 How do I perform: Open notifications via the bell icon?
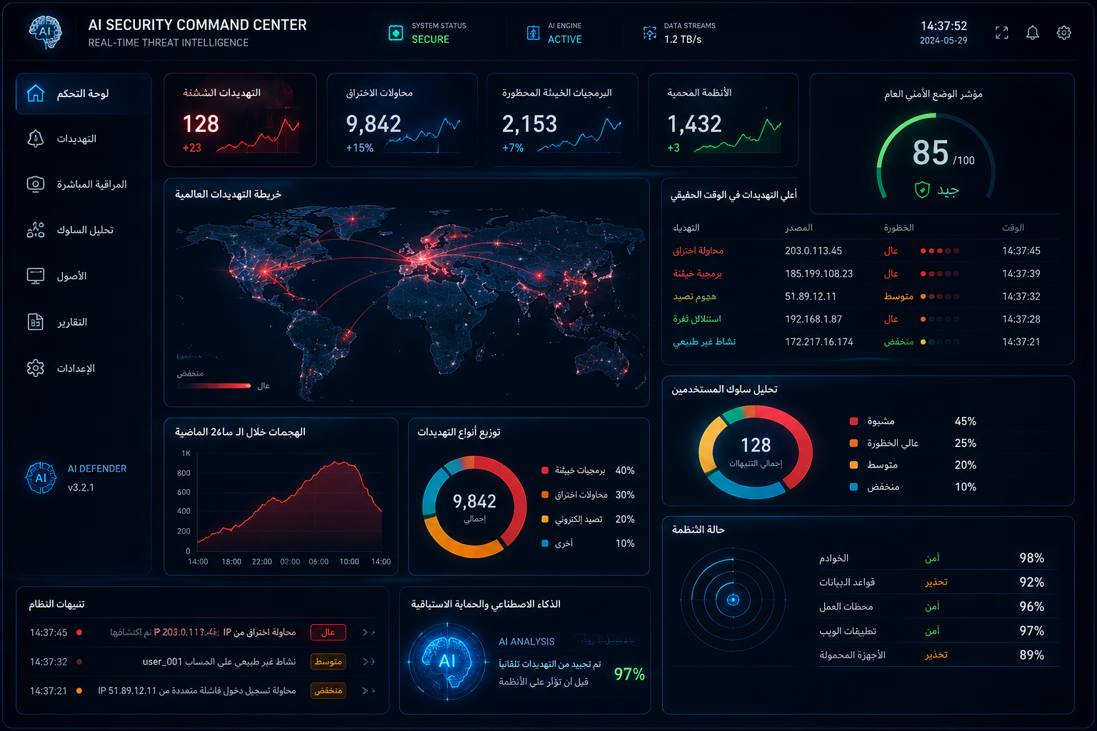(x=1033, y=33)
